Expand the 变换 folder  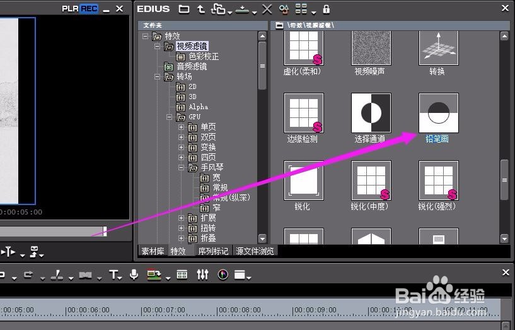point(181,147)
